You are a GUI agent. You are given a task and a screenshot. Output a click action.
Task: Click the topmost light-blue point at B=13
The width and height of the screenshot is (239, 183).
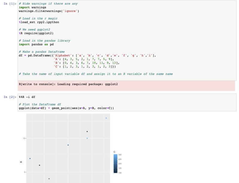click(x=106, y=118)
